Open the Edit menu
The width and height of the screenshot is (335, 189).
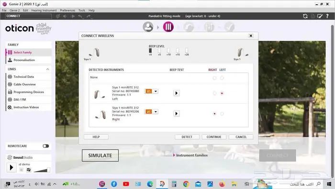coord(25,10)
